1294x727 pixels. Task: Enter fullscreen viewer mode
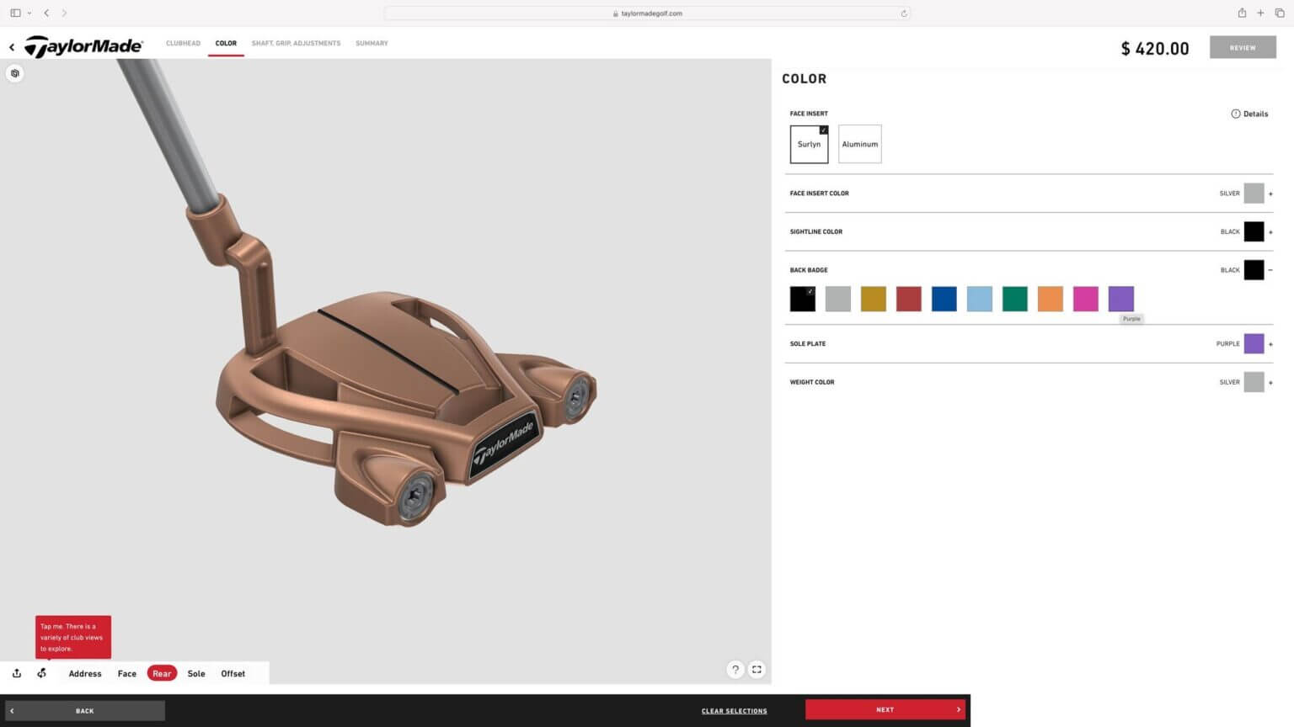757,670
